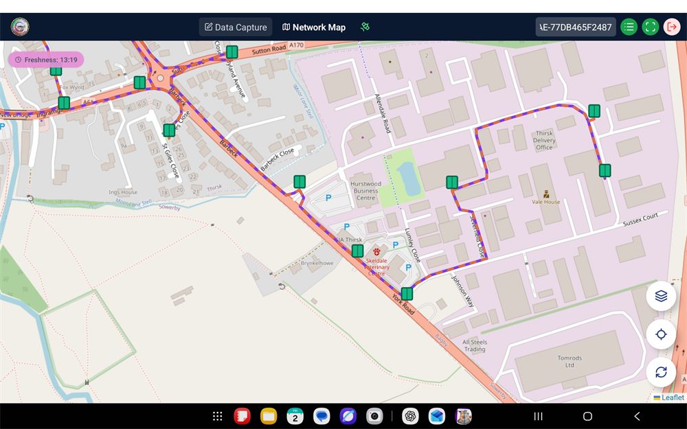
Task: Open the green list menu button
Action: [x=629, y=27]
